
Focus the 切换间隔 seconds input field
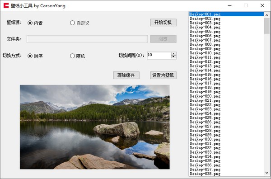coord(159,55)
